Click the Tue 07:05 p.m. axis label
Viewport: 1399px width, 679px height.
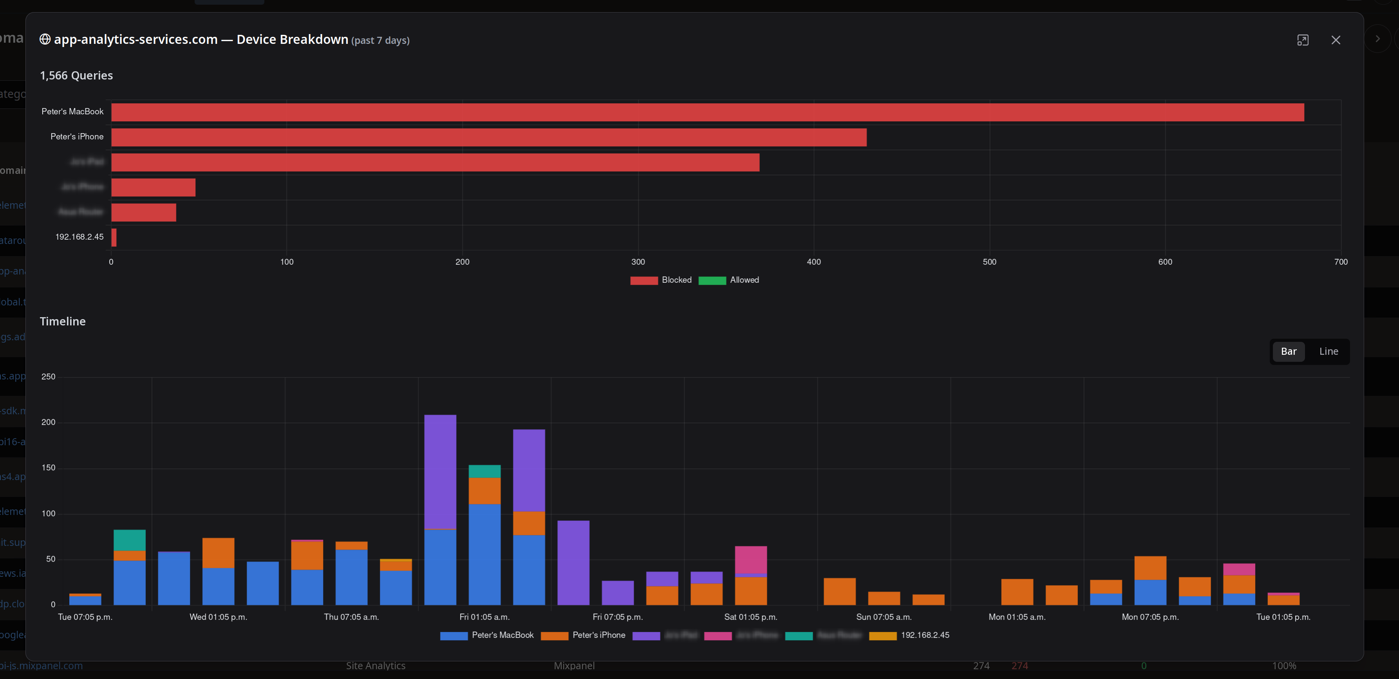85,617
